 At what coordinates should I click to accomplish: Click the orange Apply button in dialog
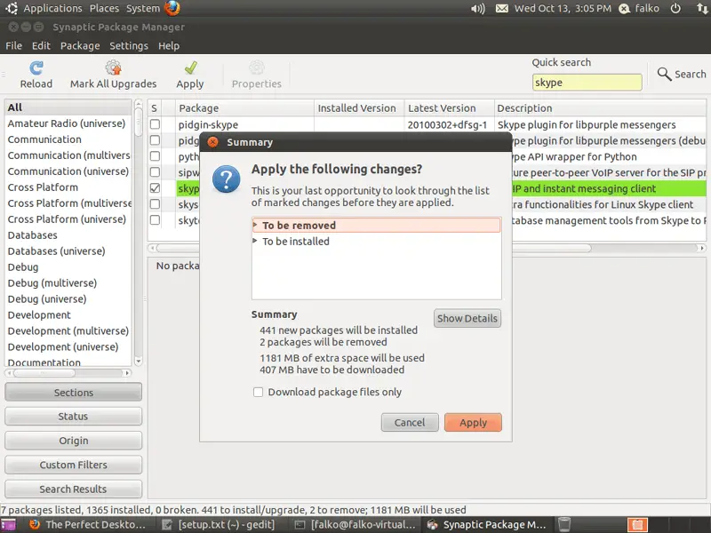click(x=473, y=423)
